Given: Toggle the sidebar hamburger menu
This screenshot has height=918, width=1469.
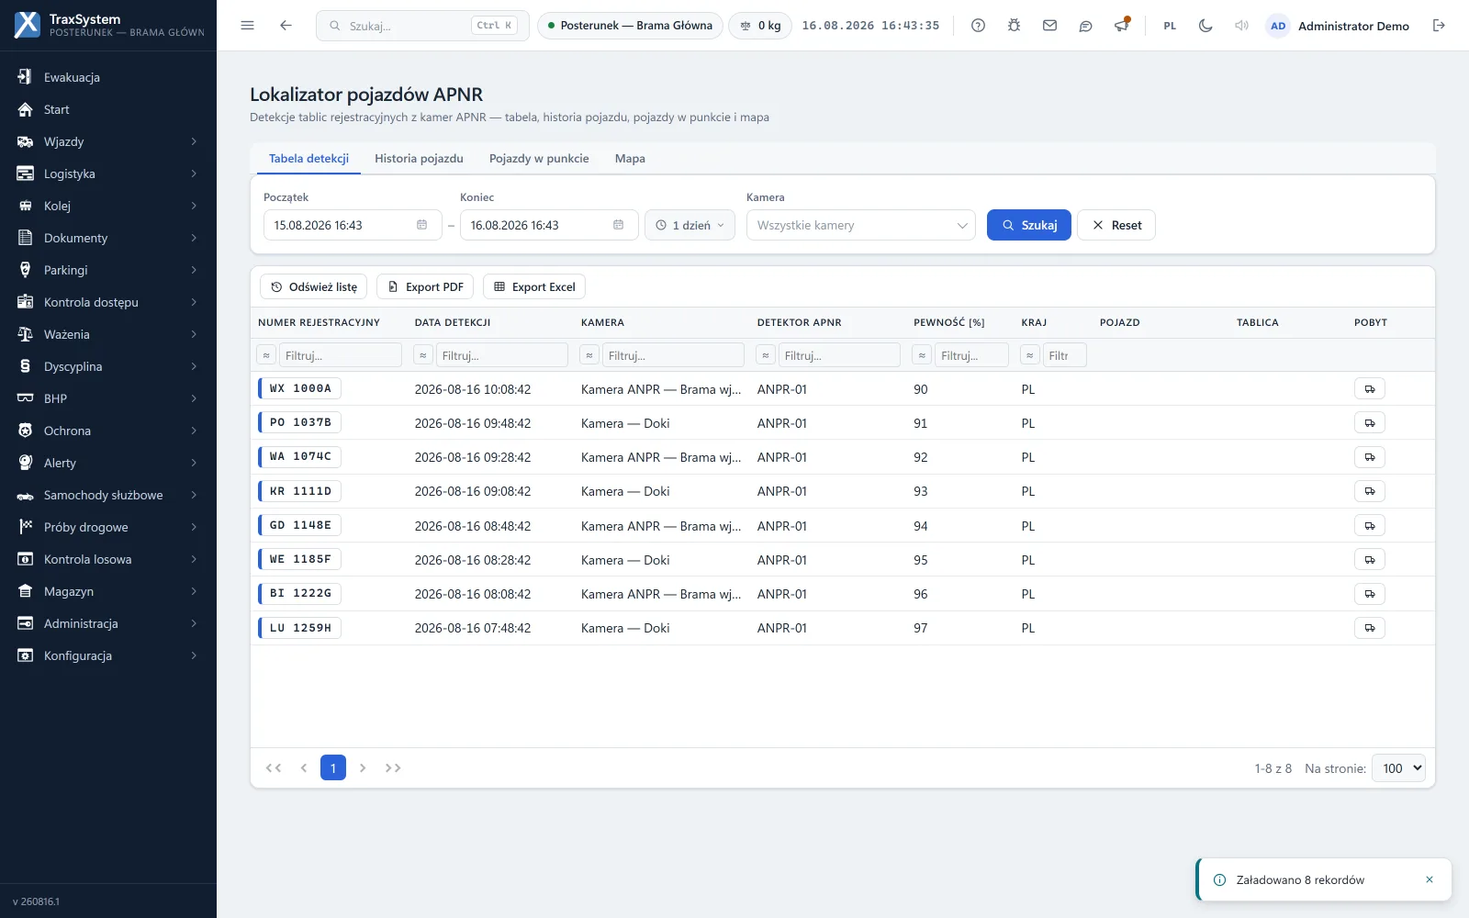Looking at the screenshot, I should coord(247,26).
